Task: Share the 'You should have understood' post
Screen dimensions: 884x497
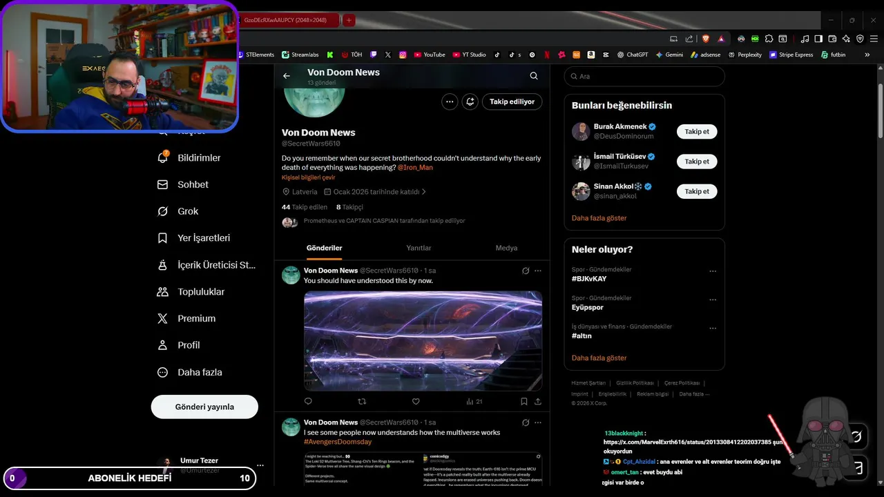Action: pos(538,401)
